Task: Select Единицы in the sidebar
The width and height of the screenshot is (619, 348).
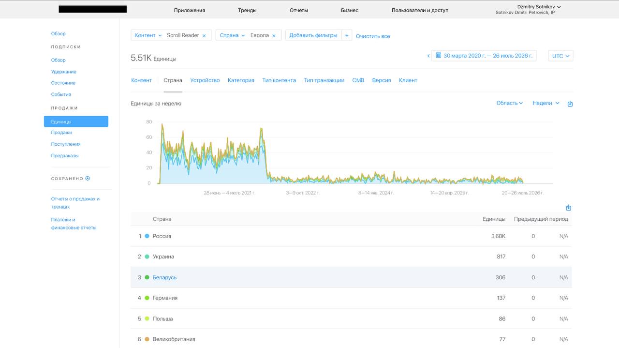Action: [x=76, y=121]
